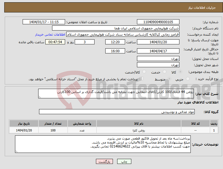This screenshot has height=169, width=223.
Task: Select the جزیی purchase type radio
Action: [x=188, y=79]
